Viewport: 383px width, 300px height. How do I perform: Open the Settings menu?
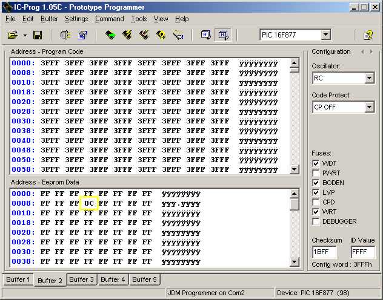point(76,19)
